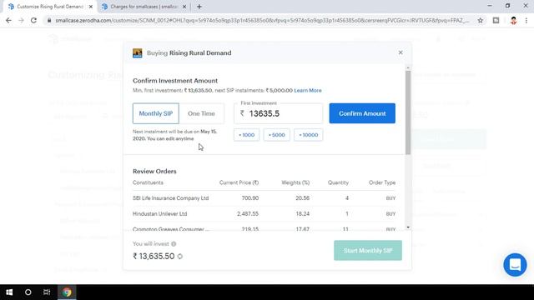Select the Monthly SIP option

pos(156,113)
